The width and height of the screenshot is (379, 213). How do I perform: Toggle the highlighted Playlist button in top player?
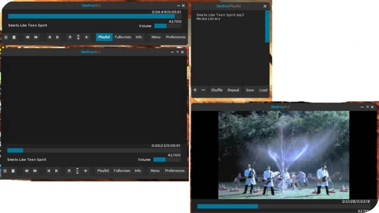104,37
